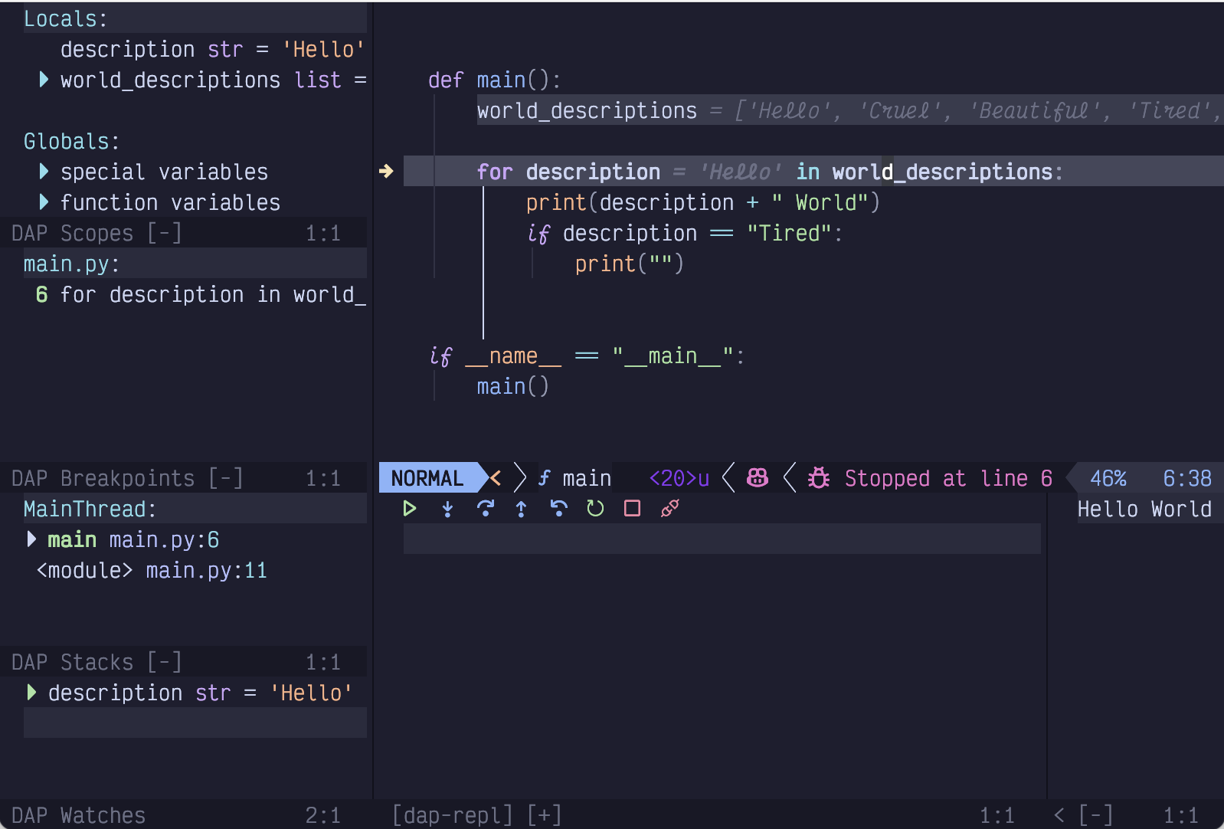Click the step out icon
Viewport: 1224px width, 829px height.
(522, 509)
